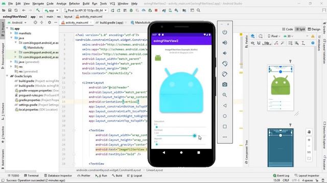The width and height of the screenshot is (327, 183).
Task: Click the emulator zoom magnifier icon
Action: pos(225,95)
